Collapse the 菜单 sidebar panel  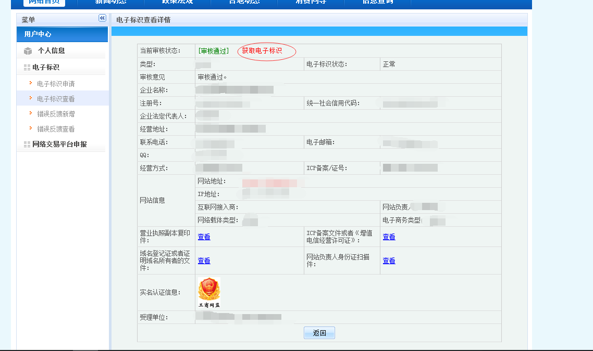[102, 18]
